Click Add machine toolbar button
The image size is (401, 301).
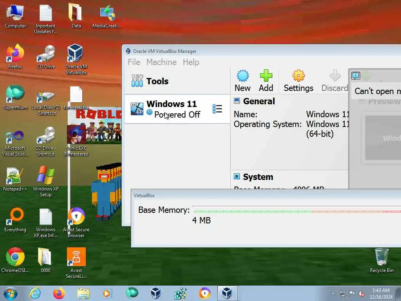click(x=266, y=81)
